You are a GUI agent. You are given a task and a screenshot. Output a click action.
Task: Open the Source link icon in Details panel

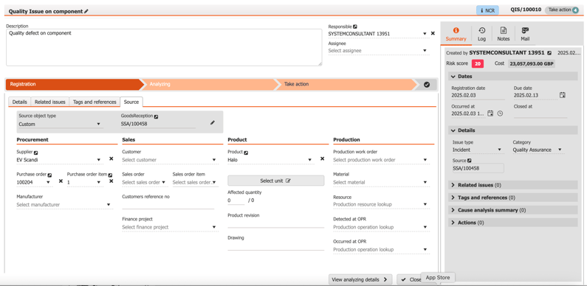(469, 161)
